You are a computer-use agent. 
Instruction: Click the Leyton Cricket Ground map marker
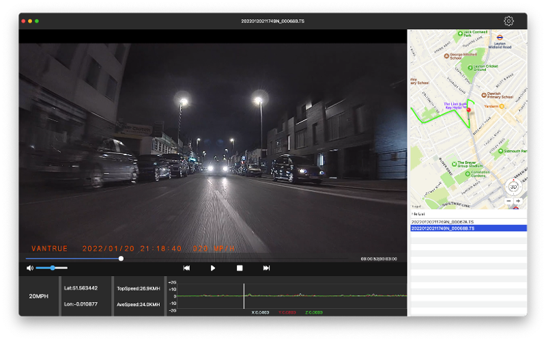(470, 68)
